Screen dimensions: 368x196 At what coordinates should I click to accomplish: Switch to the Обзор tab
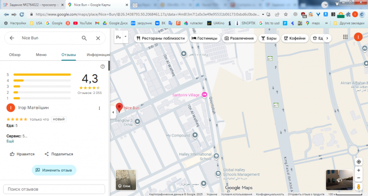14,55
